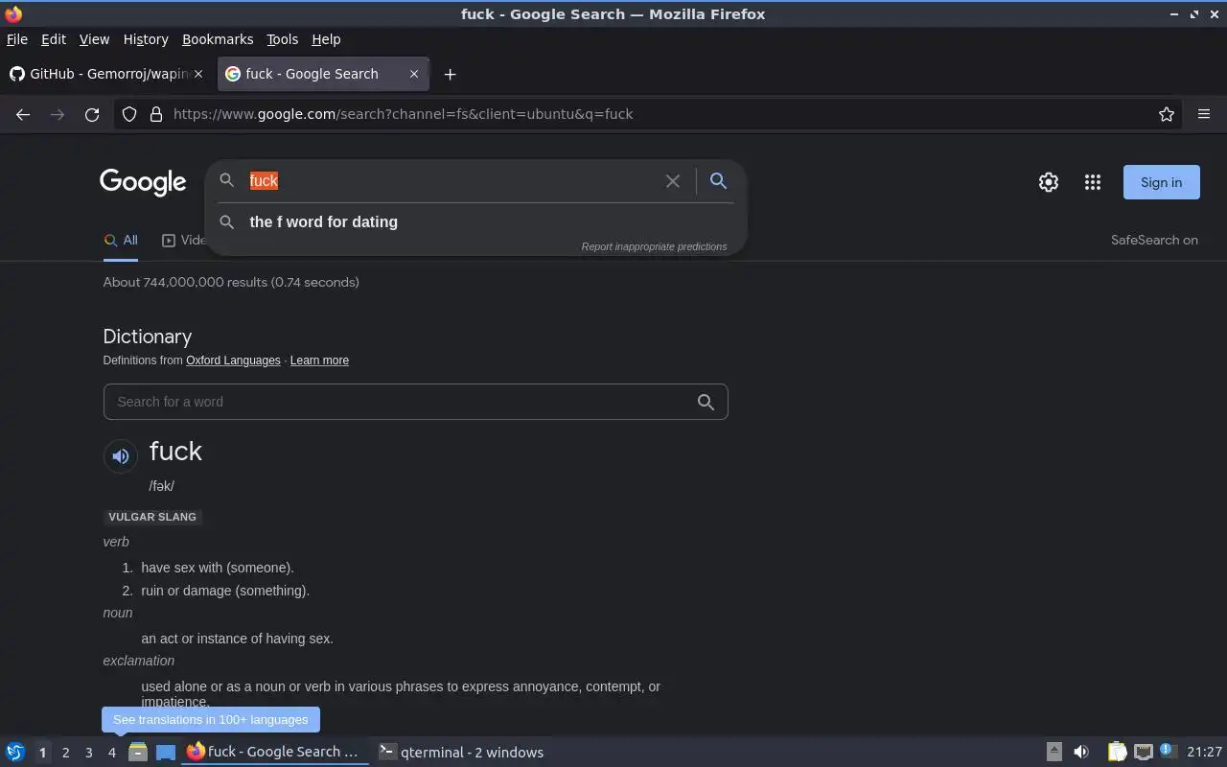Switch to workspace 3
The image size is (1227, 767).
[88, 753]
